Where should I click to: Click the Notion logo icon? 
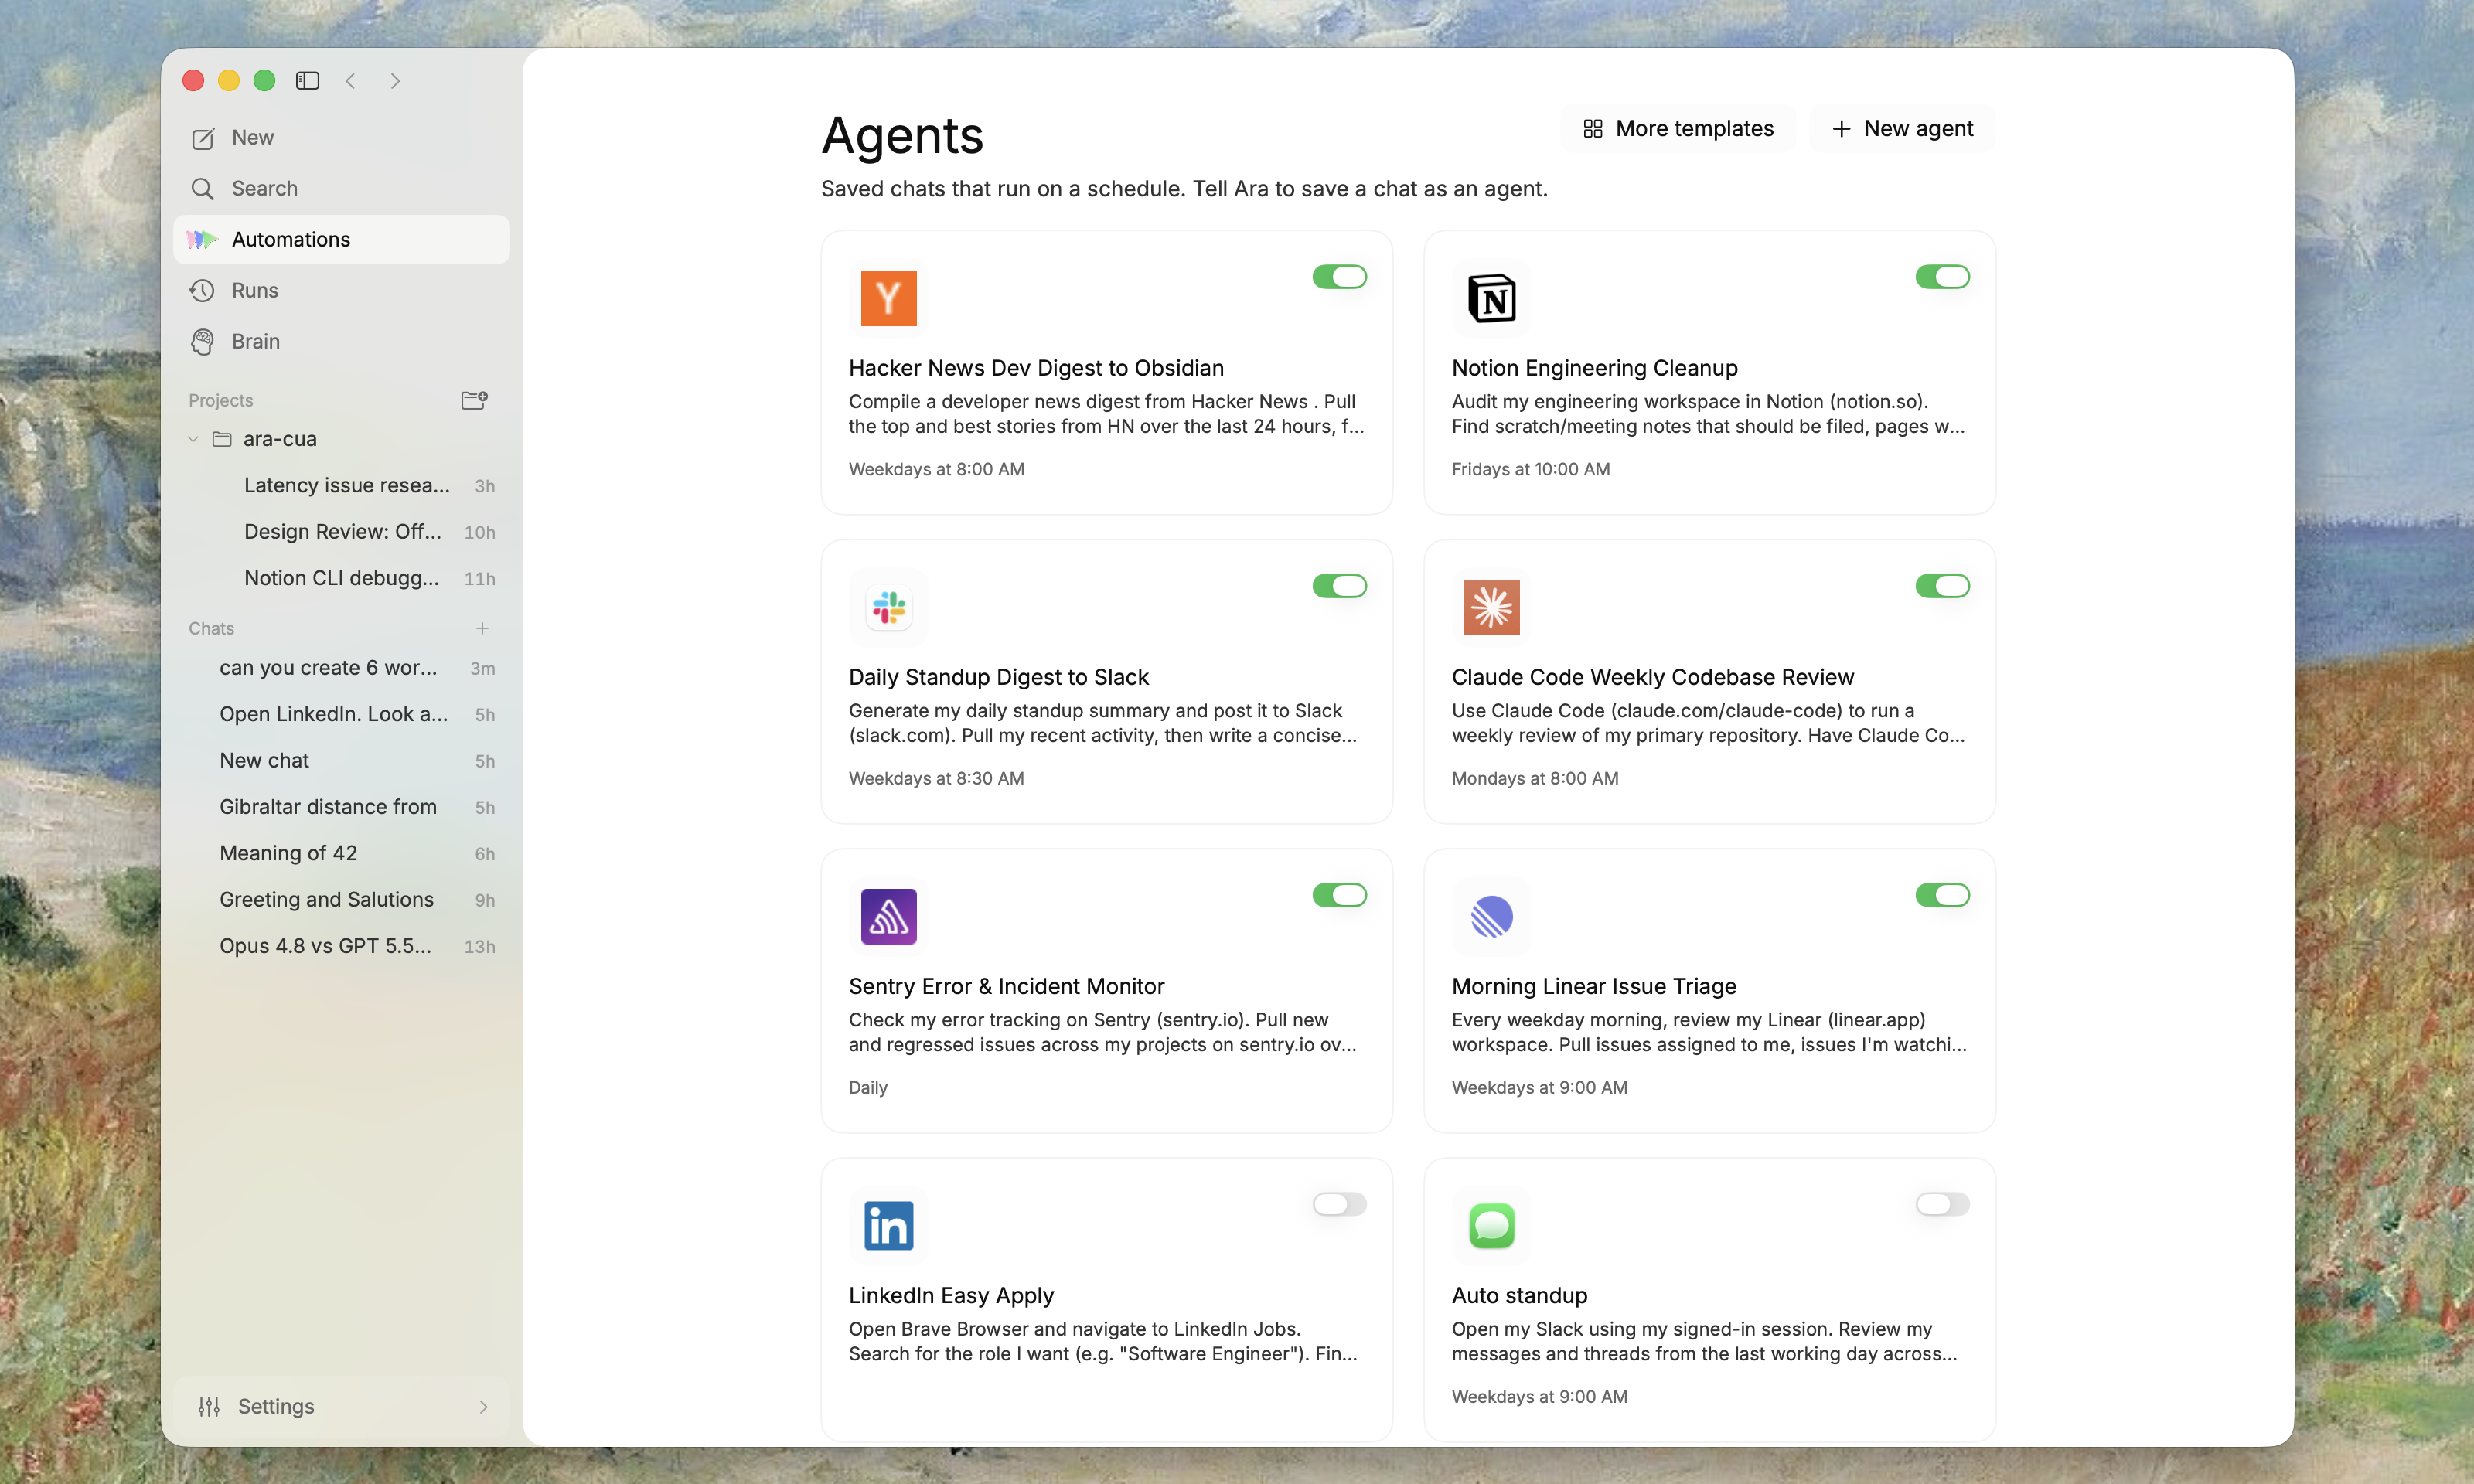coord(1492,298)
